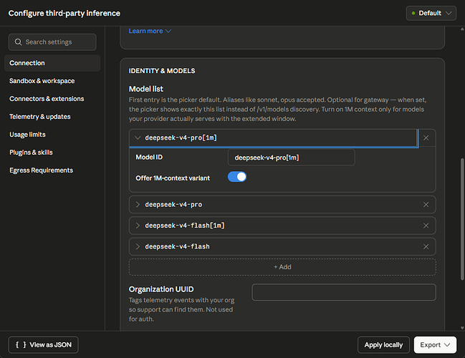Image resolution: width=465 pixels, height=358 pixels.
Task: Go to Telemetry & updates
Action: pyautogui.click(x=39, y=117)
